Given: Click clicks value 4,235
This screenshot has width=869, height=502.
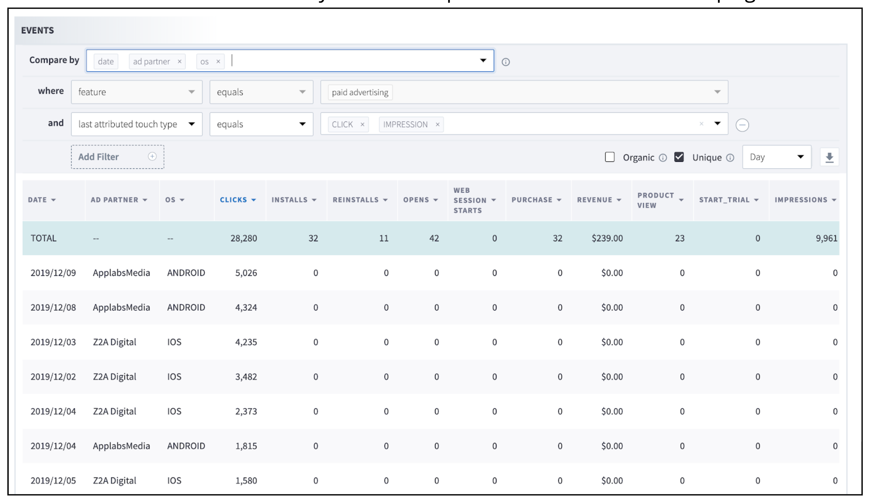Looking at the screenshot, I should pyautogui.click(x=246, y=342).
